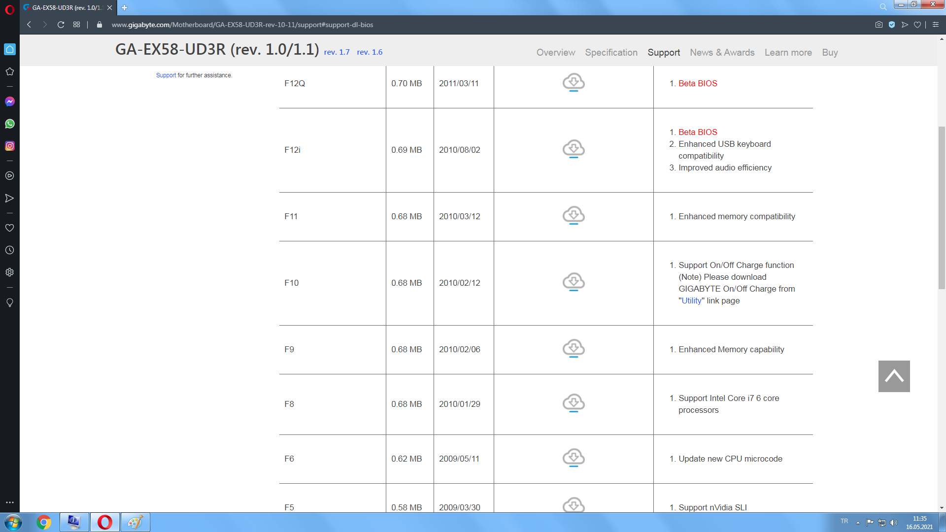Show hidden system tray icons
The image size is (946, 532).
(x=858, y=523)
